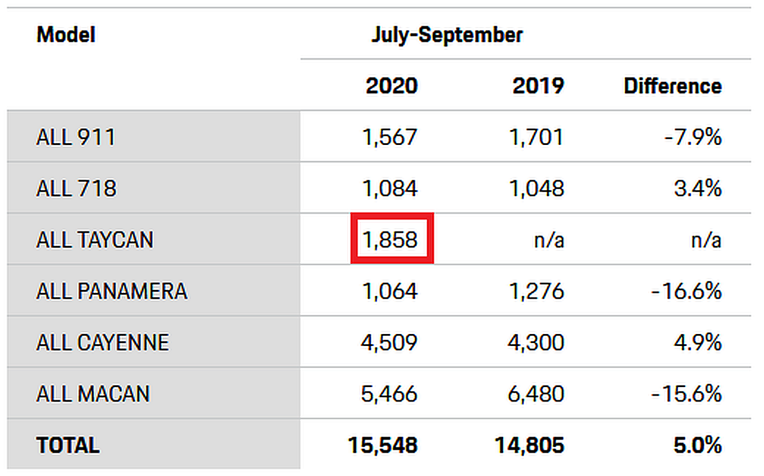Viewport: 764px width, 476px height.
Task: Click the Model column header
Action: [x=66, y=35]
